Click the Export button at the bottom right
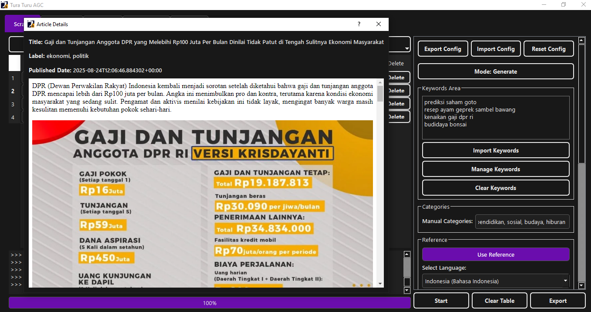Viewport: 591px width, 312px height. [558, 301]
